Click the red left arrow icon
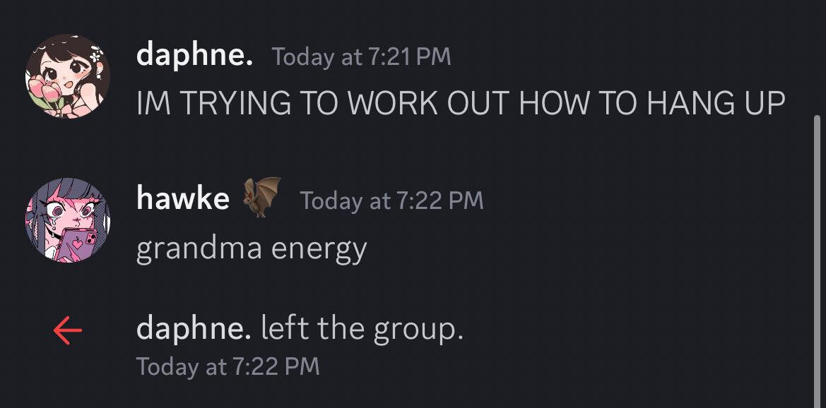The width and height of the screenshot is (826, 408). click(68, 330)
